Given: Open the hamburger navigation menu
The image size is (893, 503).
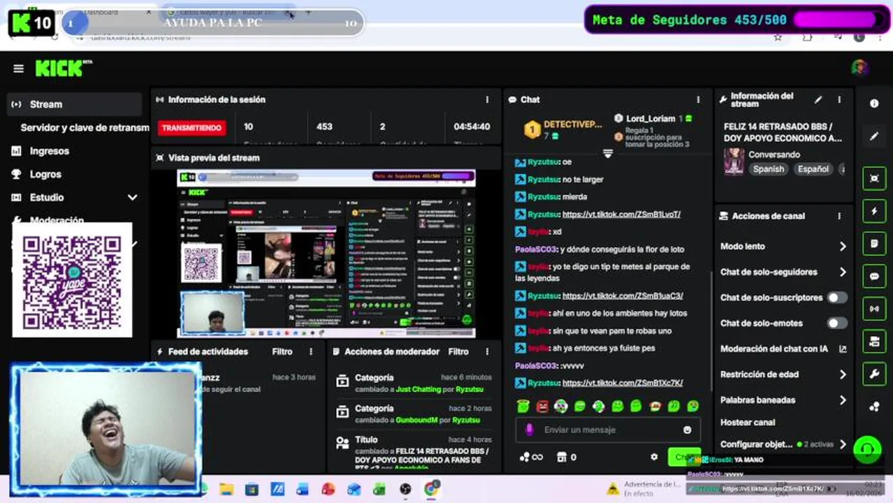Looking at the screenshot, I should [18, 68].
